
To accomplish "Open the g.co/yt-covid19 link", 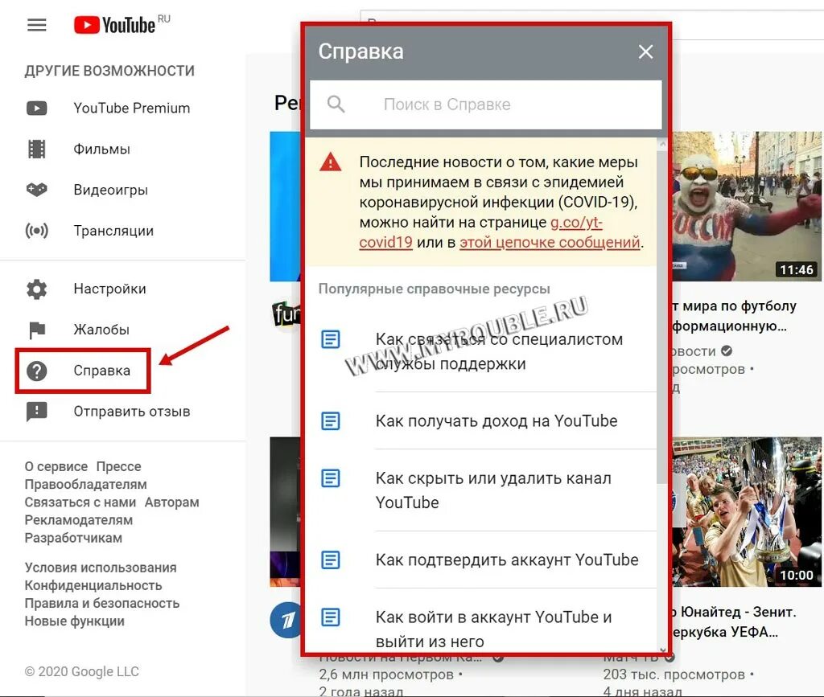I will click(481, 232).
